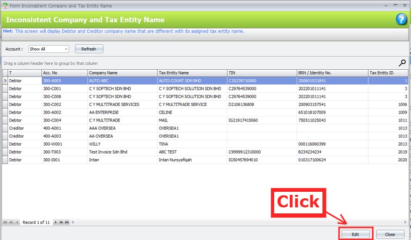411x240 pixels.
Task: Go to next page of records
Action: (61, 222)
